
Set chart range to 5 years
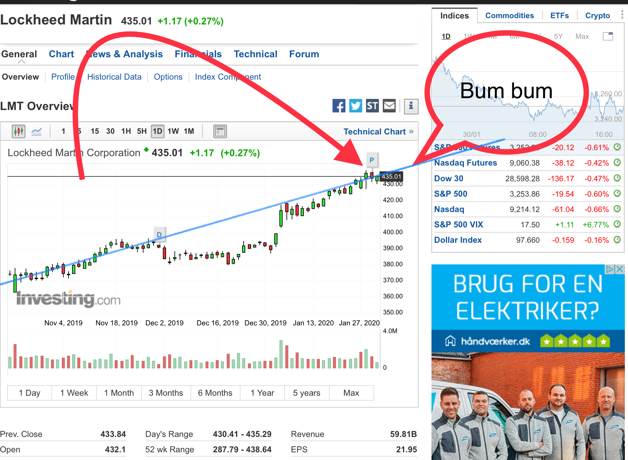(307, 393)
